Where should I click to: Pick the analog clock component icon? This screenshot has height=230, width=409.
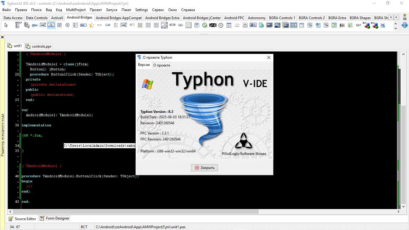(221, 25)
